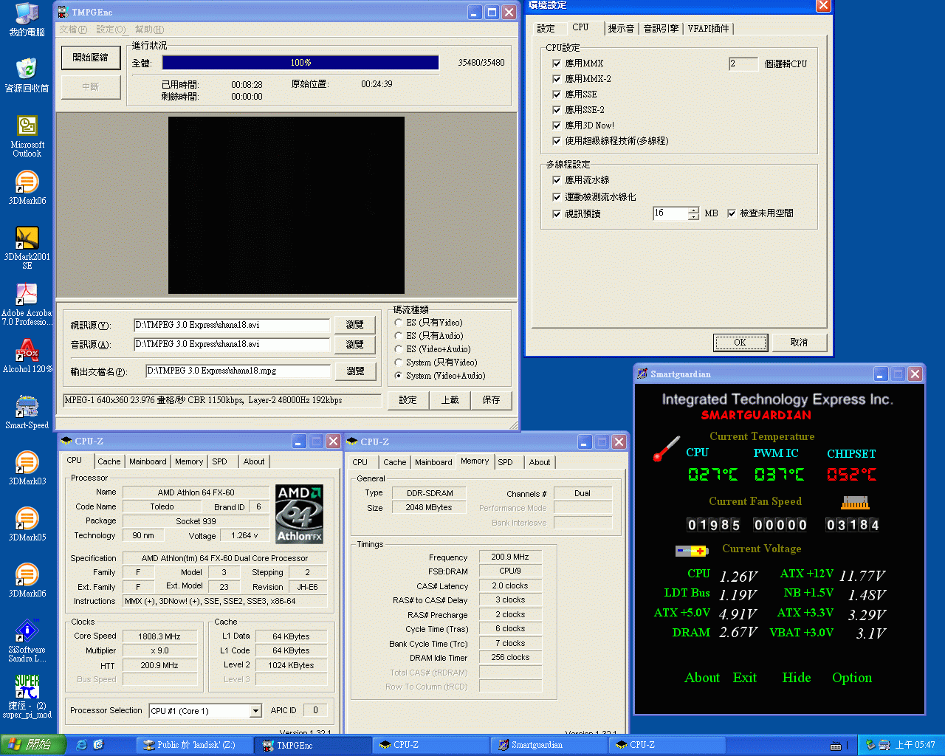
Task: Toggle the 檢查未用空間 checkbox
Action: [x=732, y=213]
